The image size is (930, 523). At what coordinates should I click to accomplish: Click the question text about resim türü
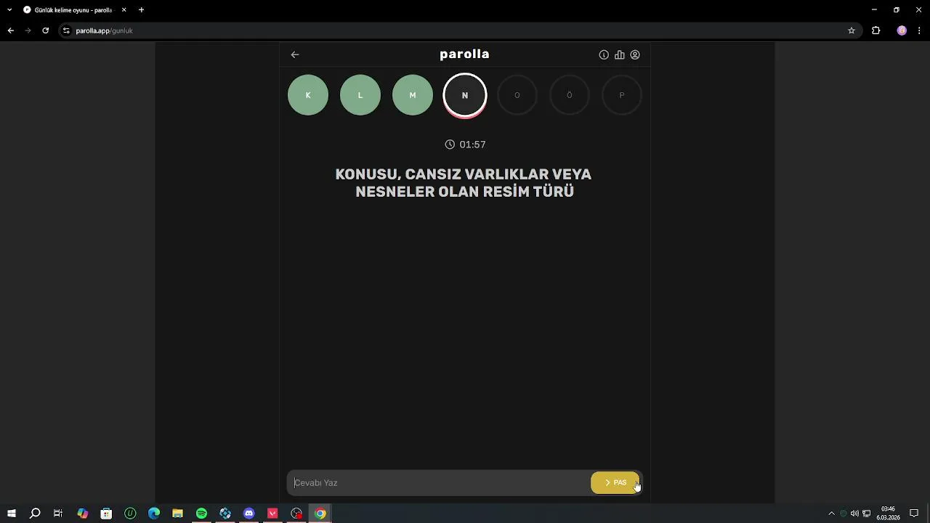coord(464,183)
